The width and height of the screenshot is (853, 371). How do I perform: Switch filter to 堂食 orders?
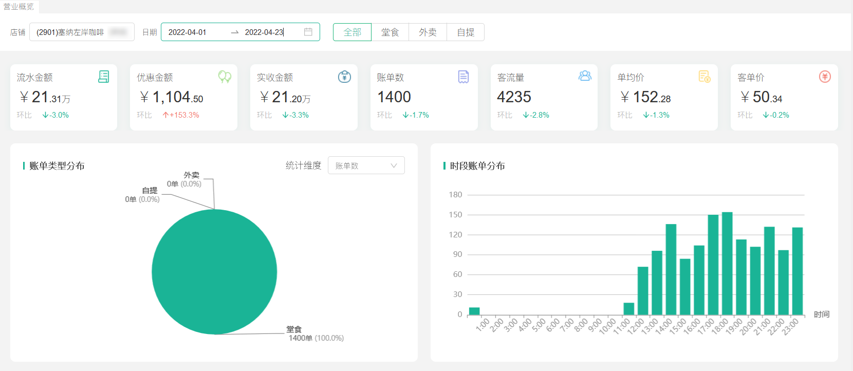click(x=390, y=32)
